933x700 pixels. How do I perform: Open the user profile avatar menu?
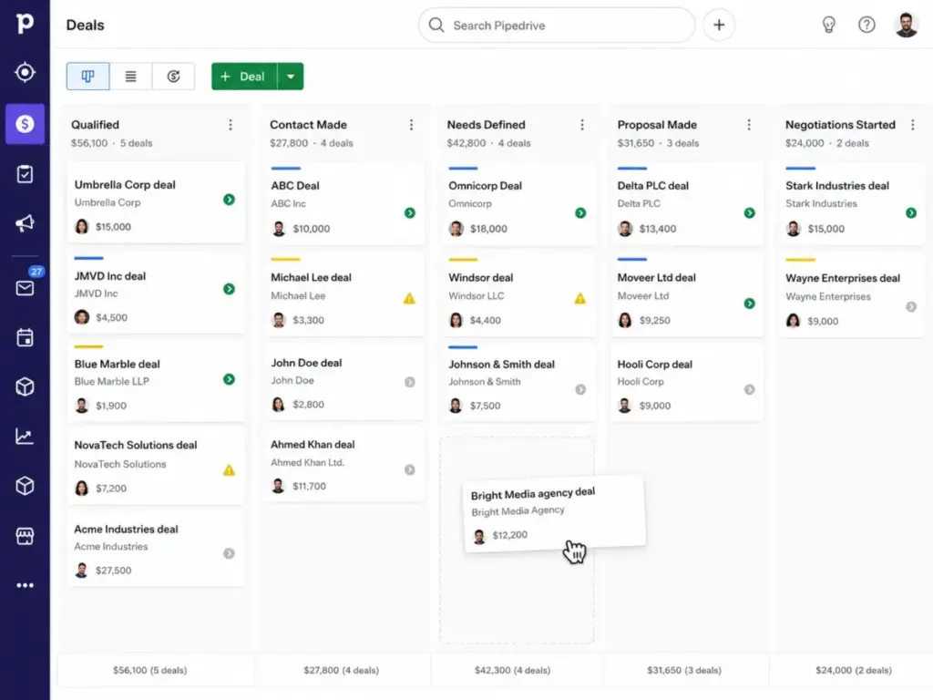coord(907,25)
